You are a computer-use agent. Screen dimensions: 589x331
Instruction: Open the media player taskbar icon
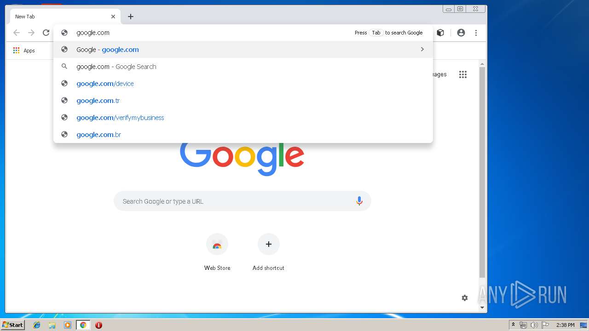[x=68, y=325]
